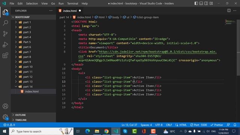Collapse the part 14 folder

tap(33, 87)
